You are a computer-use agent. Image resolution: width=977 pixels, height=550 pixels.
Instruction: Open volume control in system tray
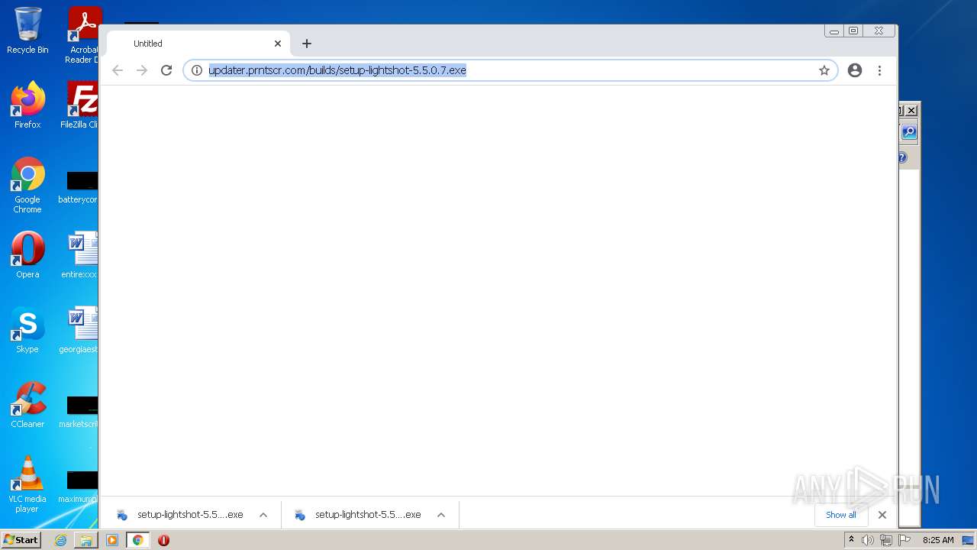(868, 540)
